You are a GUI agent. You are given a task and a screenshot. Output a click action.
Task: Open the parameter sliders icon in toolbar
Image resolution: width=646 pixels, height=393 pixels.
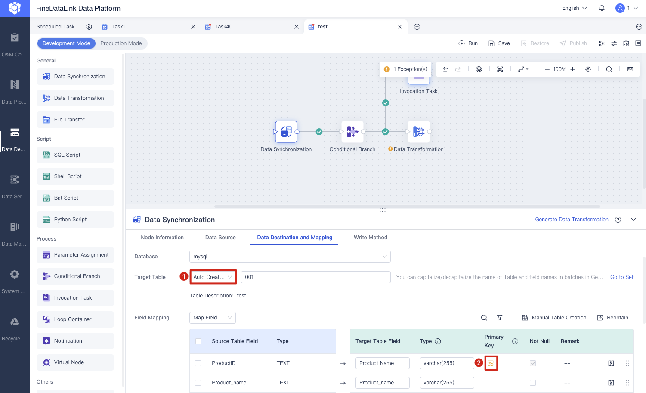(x=614, y=43)
